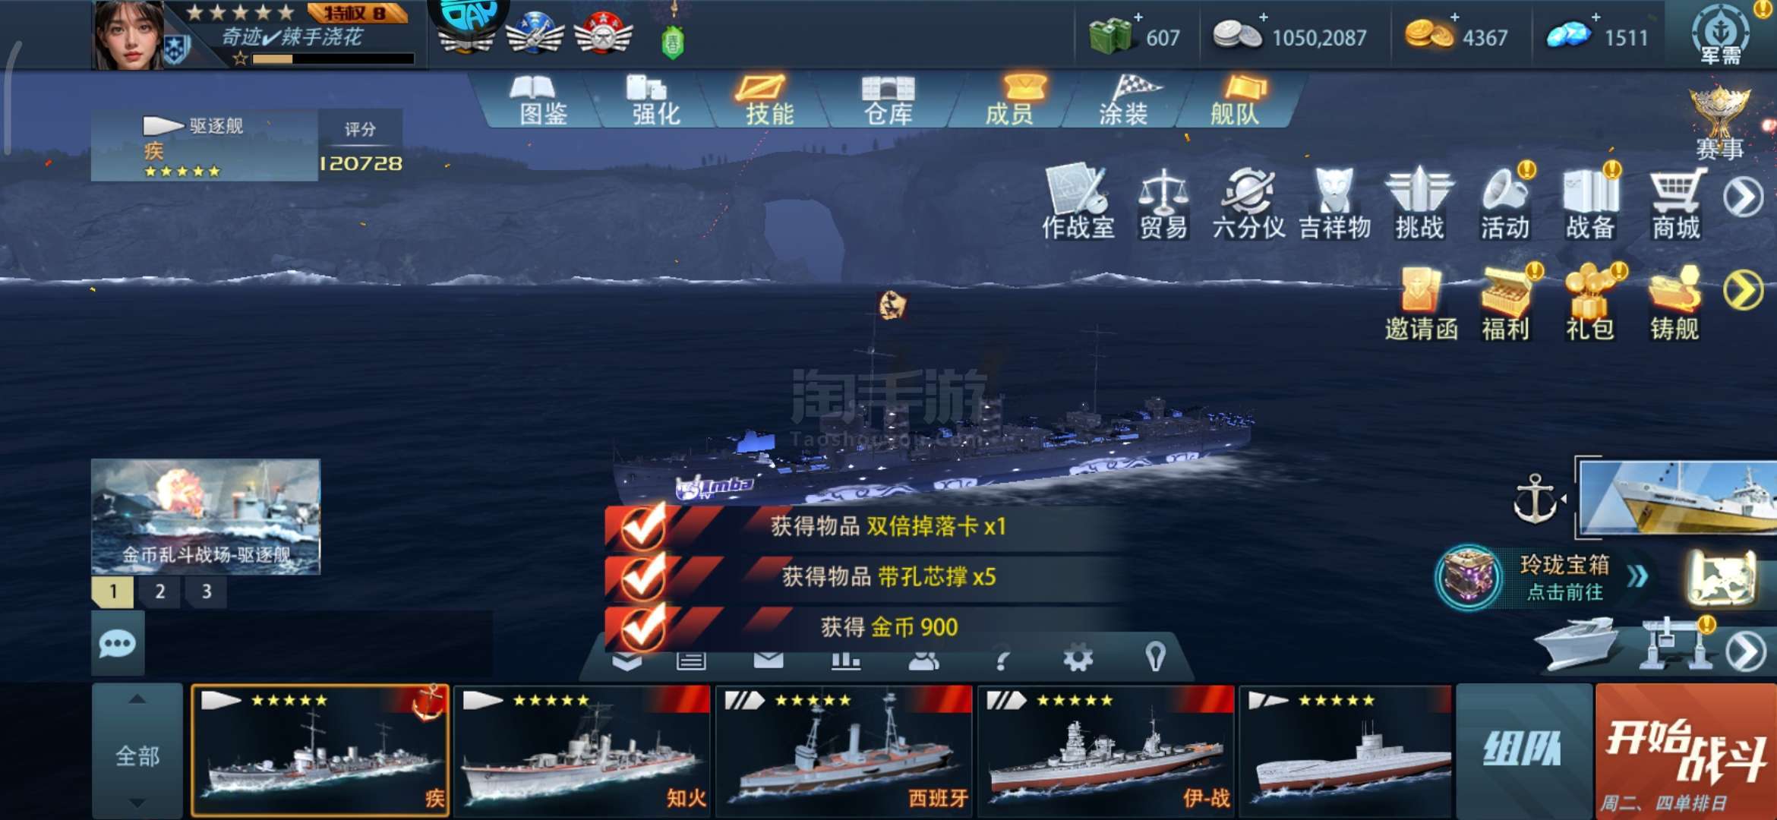This screenshot has width=1777, height=820.
Task: Start battle with 开始战斗 button
Action: pos(1685,750)
